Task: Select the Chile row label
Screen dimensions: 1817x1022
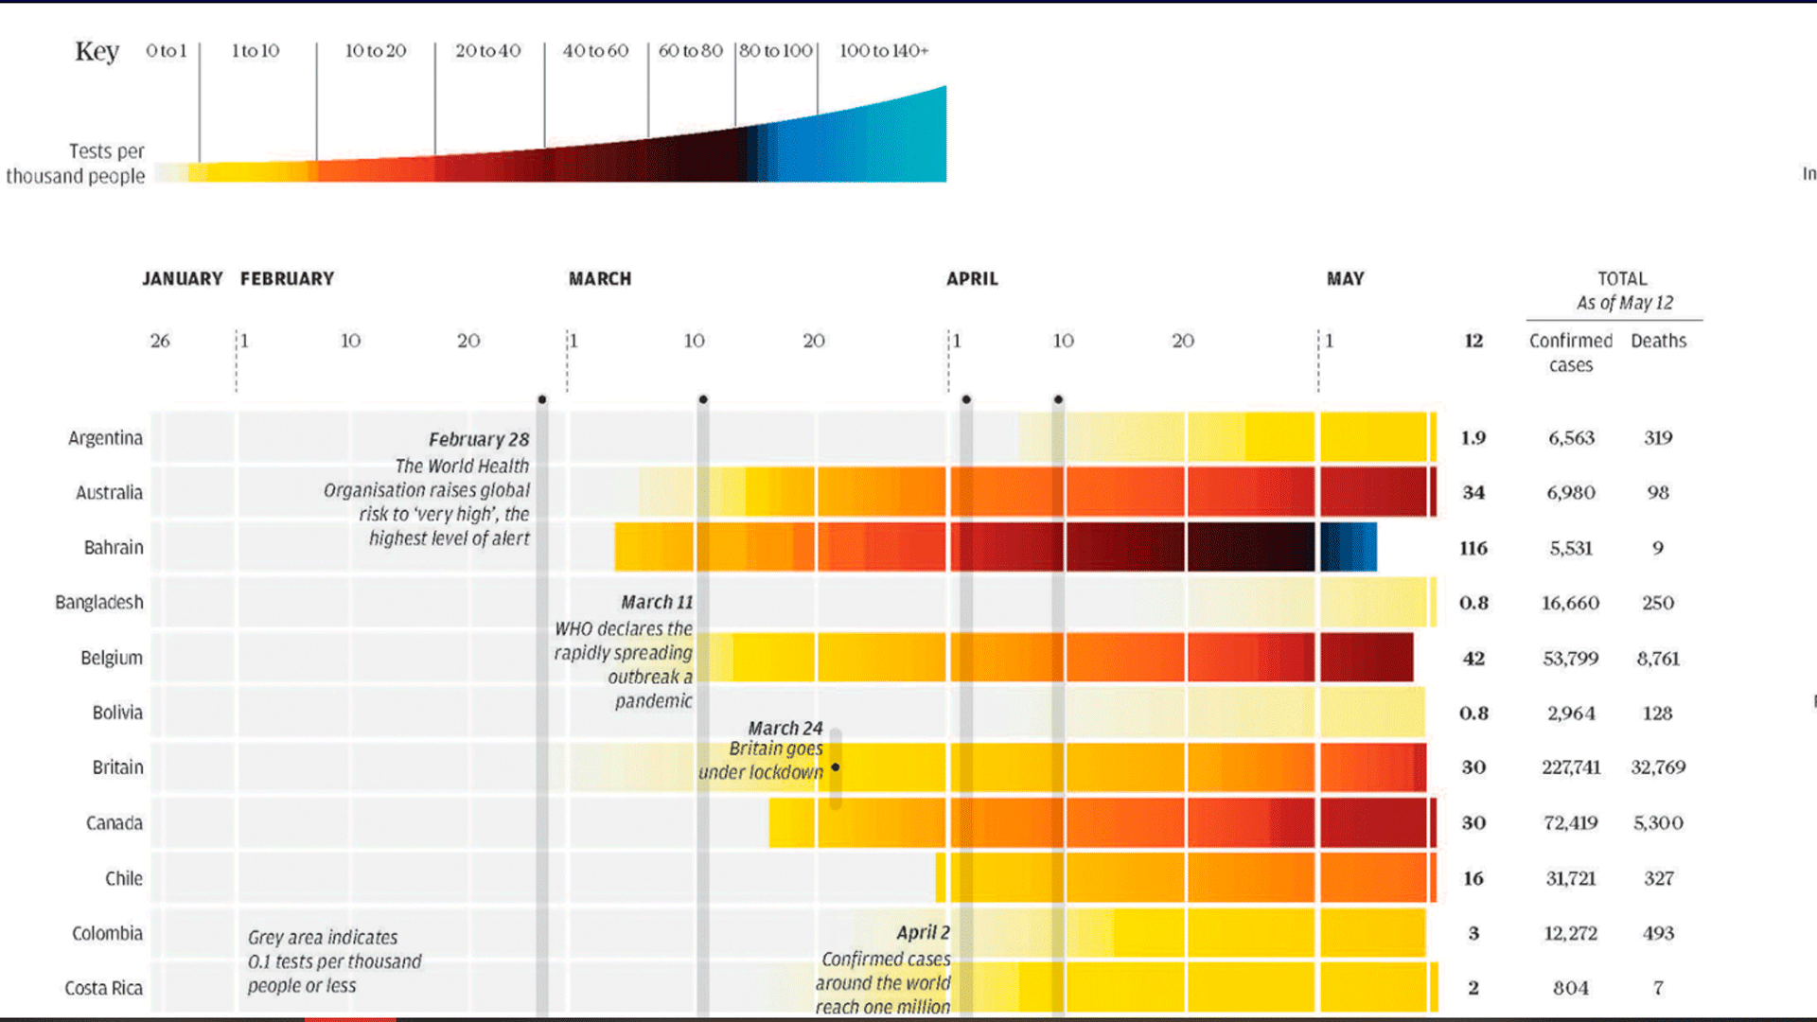Action: (124, 878)
